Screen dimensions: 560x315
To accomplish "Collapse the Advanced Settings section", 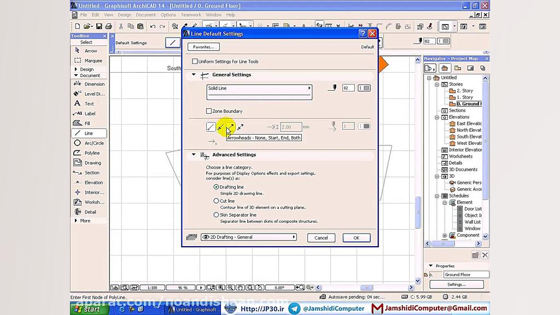I will pos(194,155).
